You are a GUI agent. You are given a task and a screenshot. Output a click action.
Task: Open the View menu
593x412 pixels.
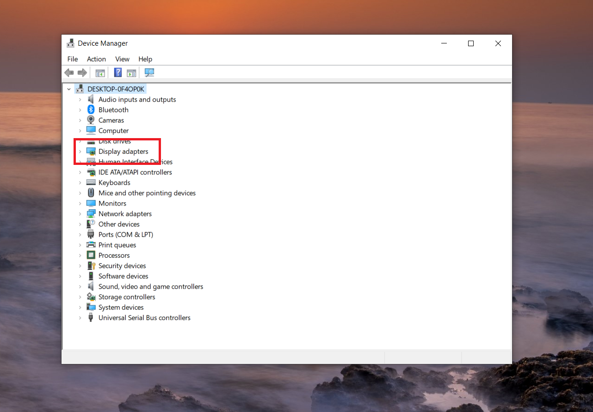coord(122,59)
